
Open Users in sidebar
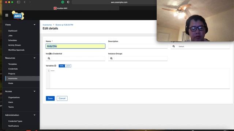point(11,102)
